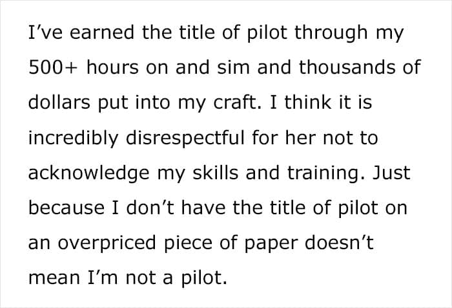Click the word "acknowledge"

pos(89,173)
